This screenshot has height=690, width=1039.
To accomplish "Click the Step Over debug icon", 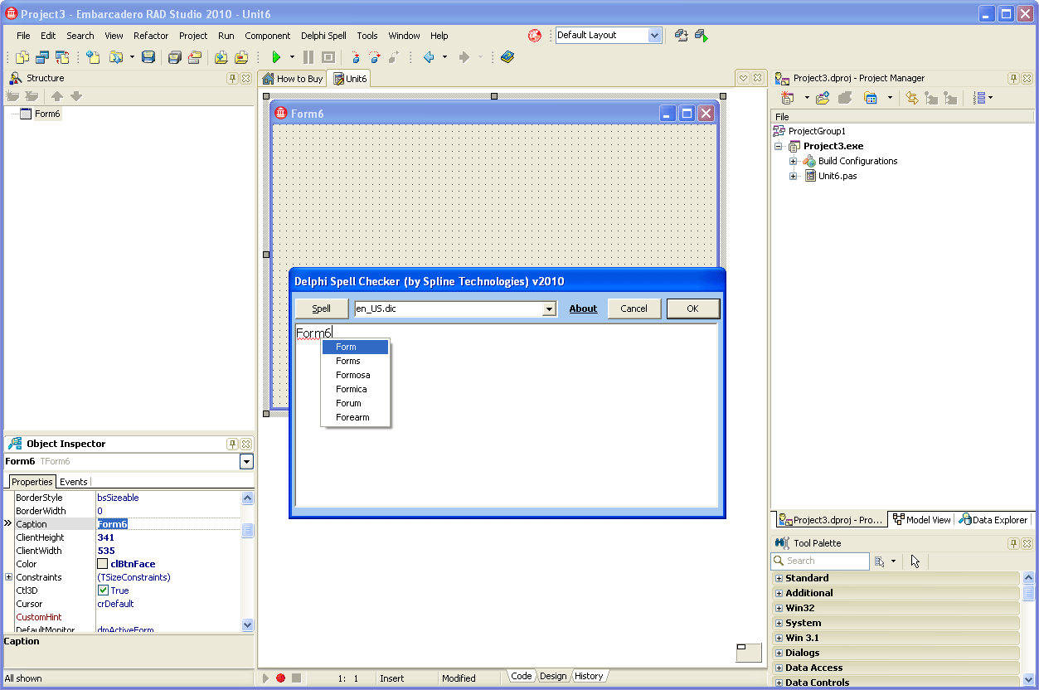I will (375, 57).
